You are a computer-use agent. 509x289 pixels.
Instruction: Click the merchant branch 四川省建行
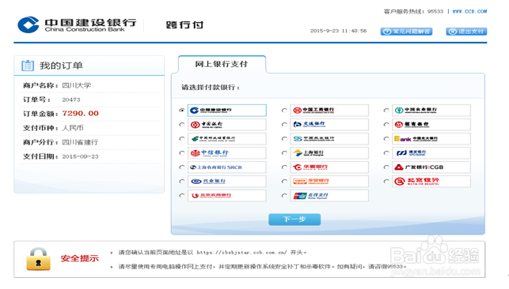coord(80,142)
